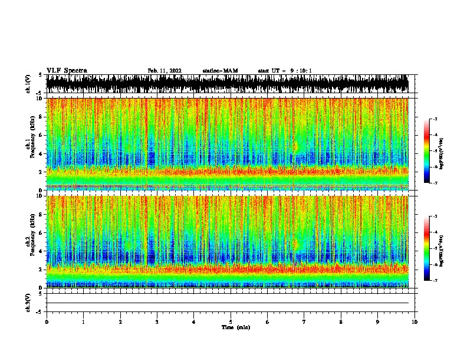The width and height of the screenshot is (467, 361).
Task: Click time axis tick label "5"
Action: [231, 322]
